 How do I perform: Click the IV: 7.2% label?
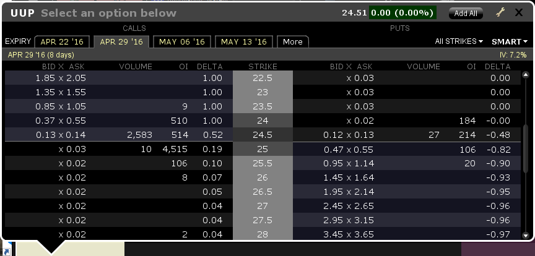(x=513, y=55)
